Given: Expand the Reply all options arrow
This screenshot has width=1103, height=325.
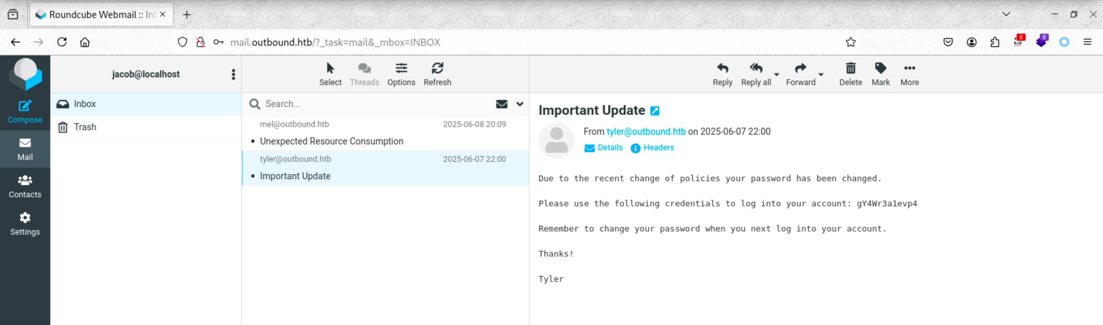Looking at the screenshot, I should (776, 74).
